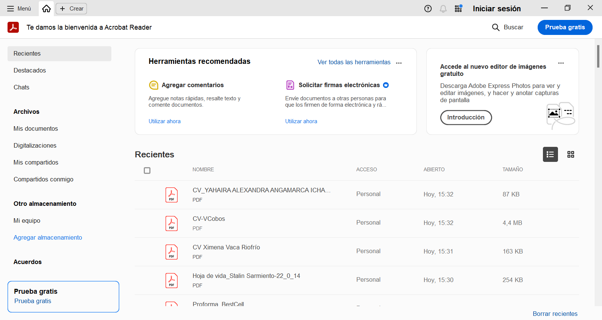Click Utilizar ahora under Solicitar firmas electrónicas

coord(301,121)
